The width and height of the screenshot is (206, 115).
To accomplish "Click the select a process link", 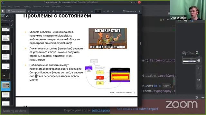I will click(x=101, y=110).
